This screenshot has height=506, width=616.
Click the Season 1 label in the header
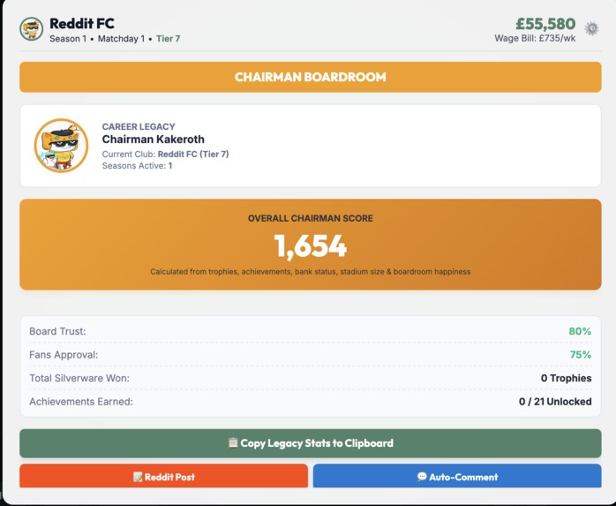68,39
